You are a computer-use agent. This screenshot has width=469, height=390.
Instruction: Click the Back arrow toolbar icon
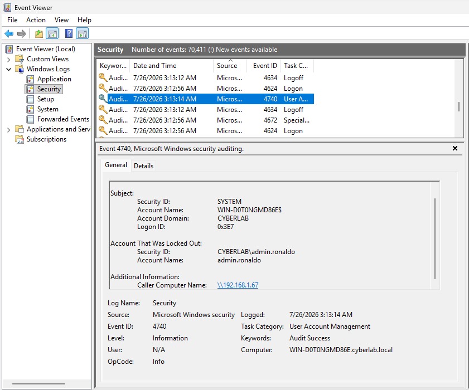9,34
